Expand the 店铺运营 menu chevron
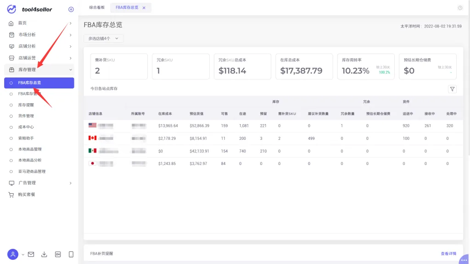Image resolution: width=470 pixels, height=264 pixels. 70,58
